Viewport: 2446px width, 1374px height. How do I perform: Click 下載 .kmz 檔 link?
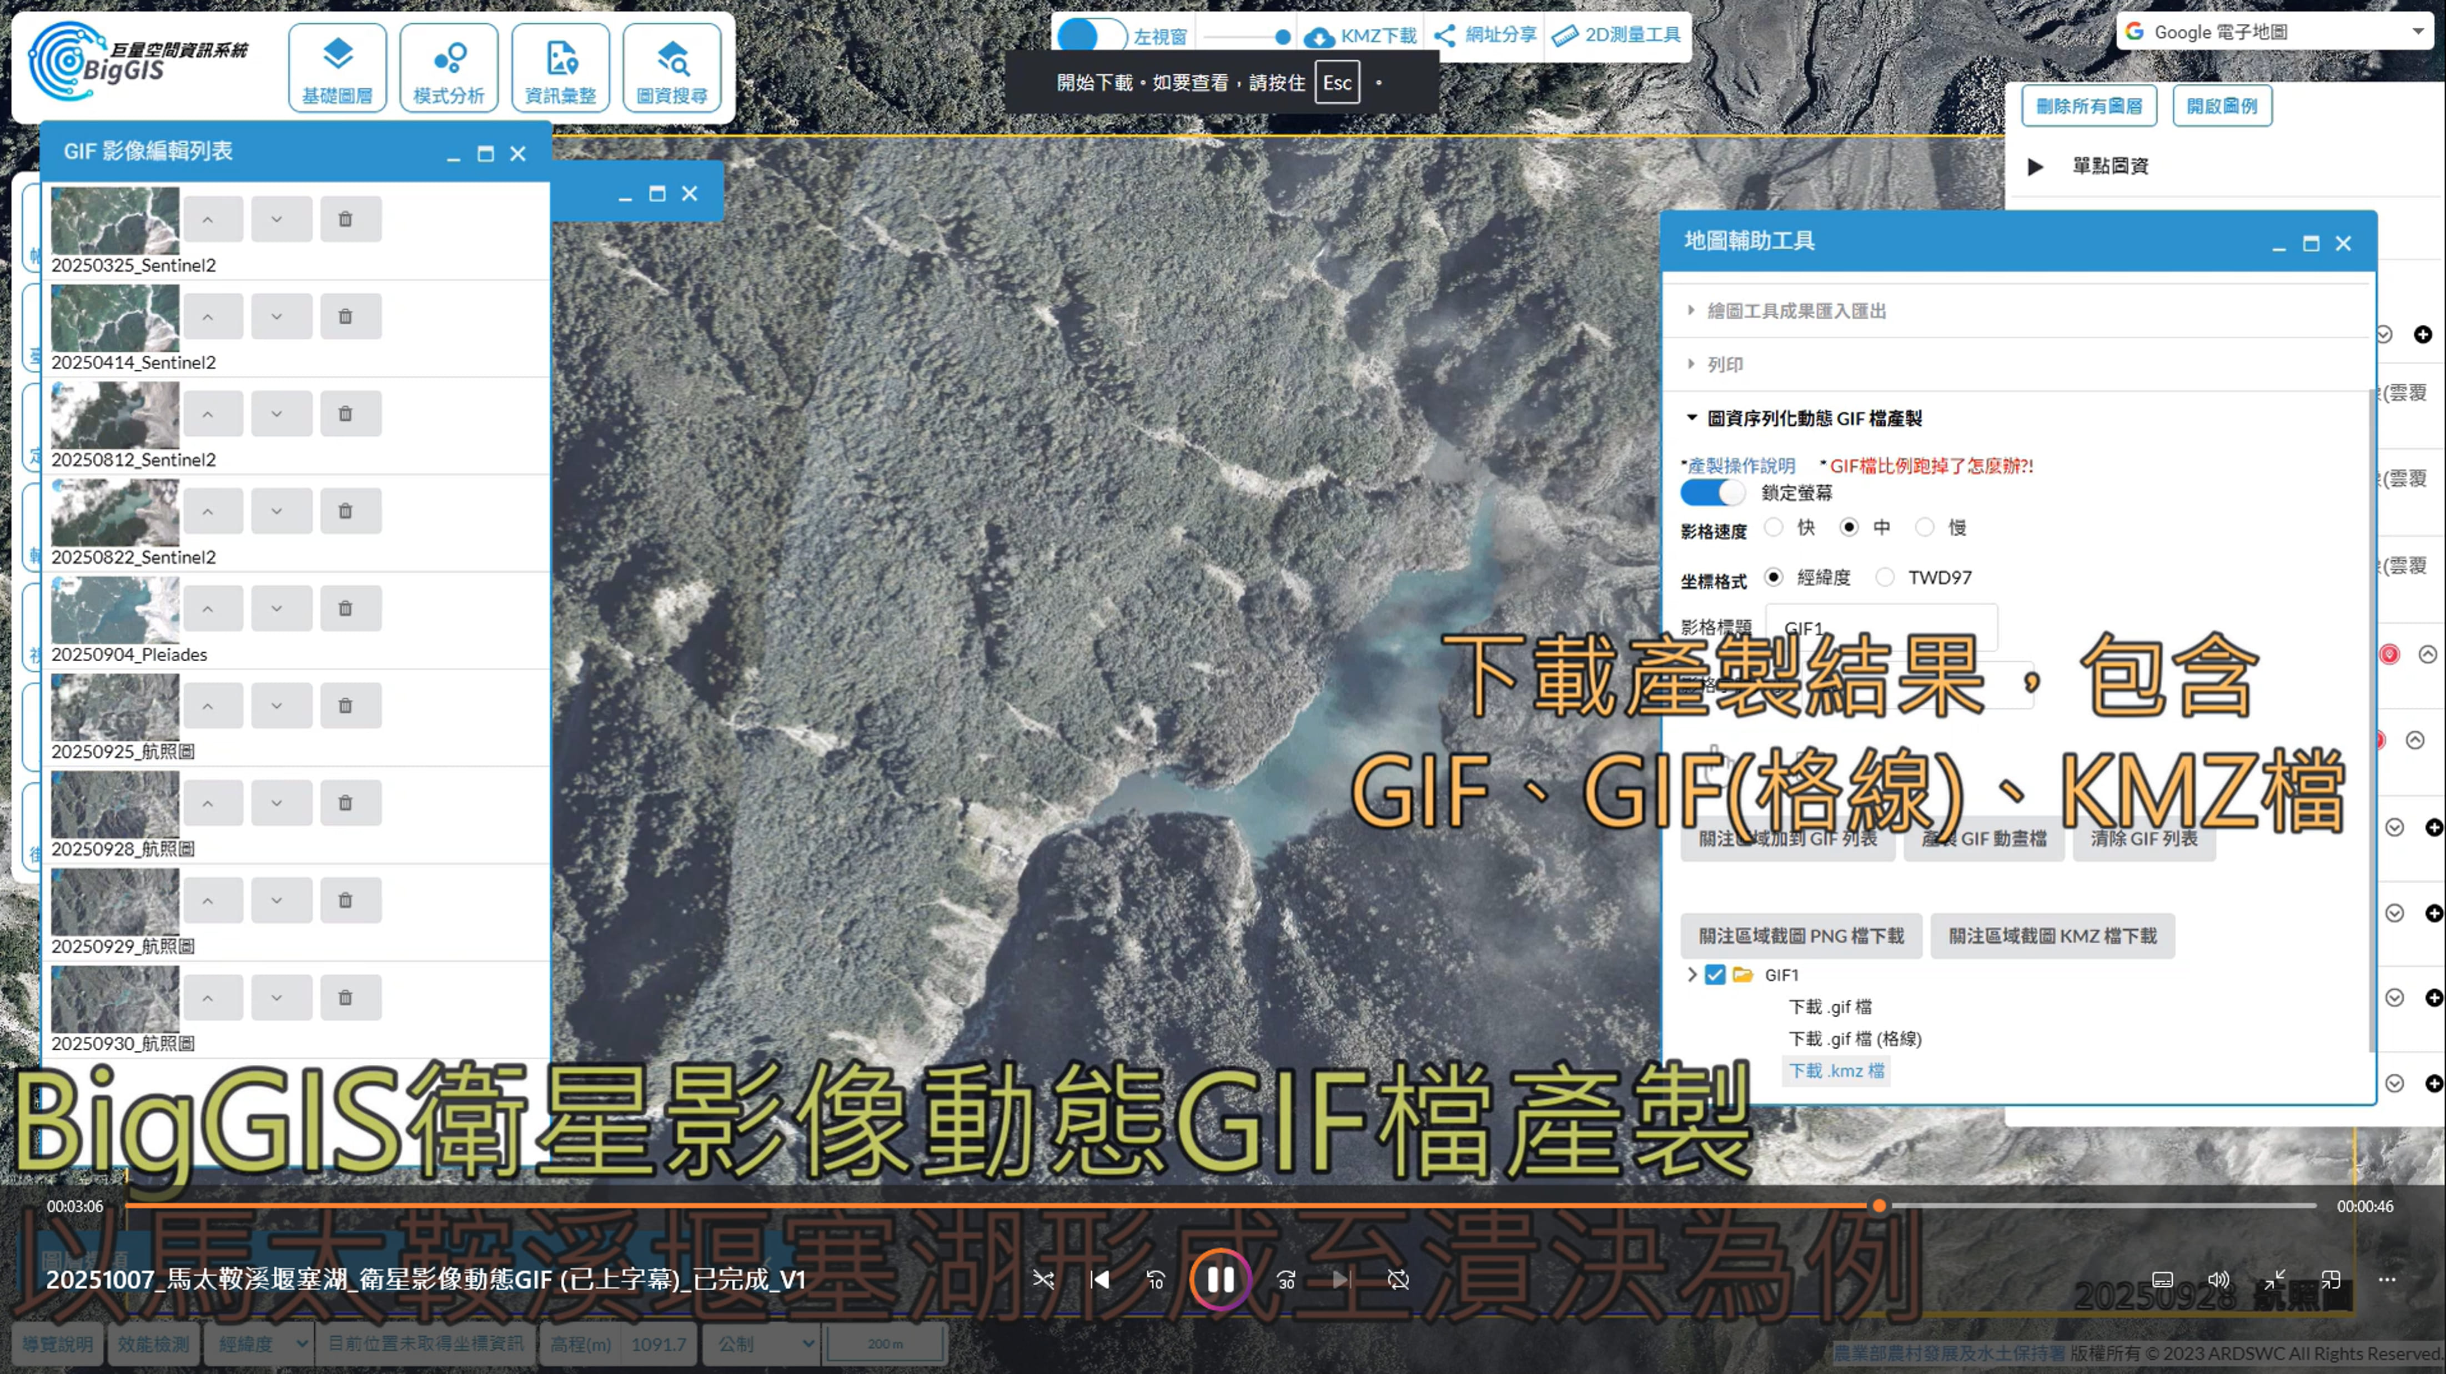click(x=1835, y=1071)
